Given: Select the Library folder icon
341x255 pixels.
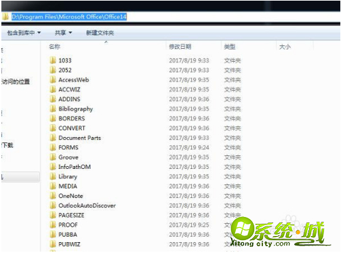Looking at the screenshot, I should coord(53,176).
